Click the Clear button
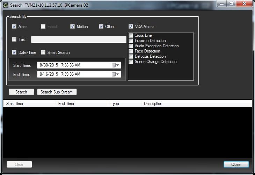The height and width of the screenshot is (175, 255). pyautogui.click(x=19, y=164)
